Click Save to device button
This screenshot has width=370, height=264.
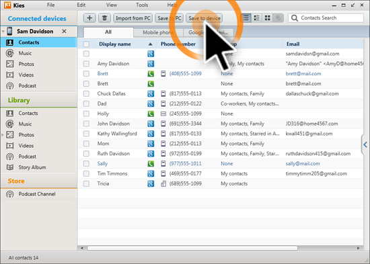(205, 18)
